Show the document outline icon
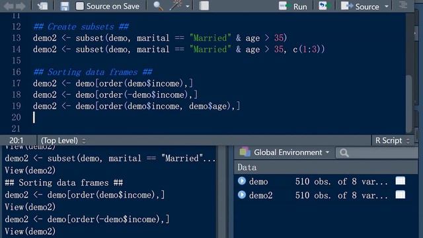The image size is (423, 238). click(403, 5)
